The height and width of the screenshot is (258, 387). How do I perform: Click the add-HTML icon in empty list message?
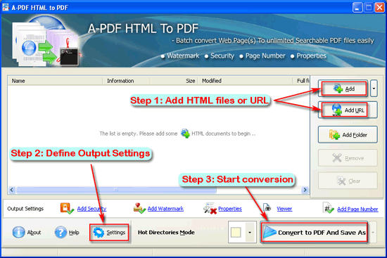coord(185,133)
